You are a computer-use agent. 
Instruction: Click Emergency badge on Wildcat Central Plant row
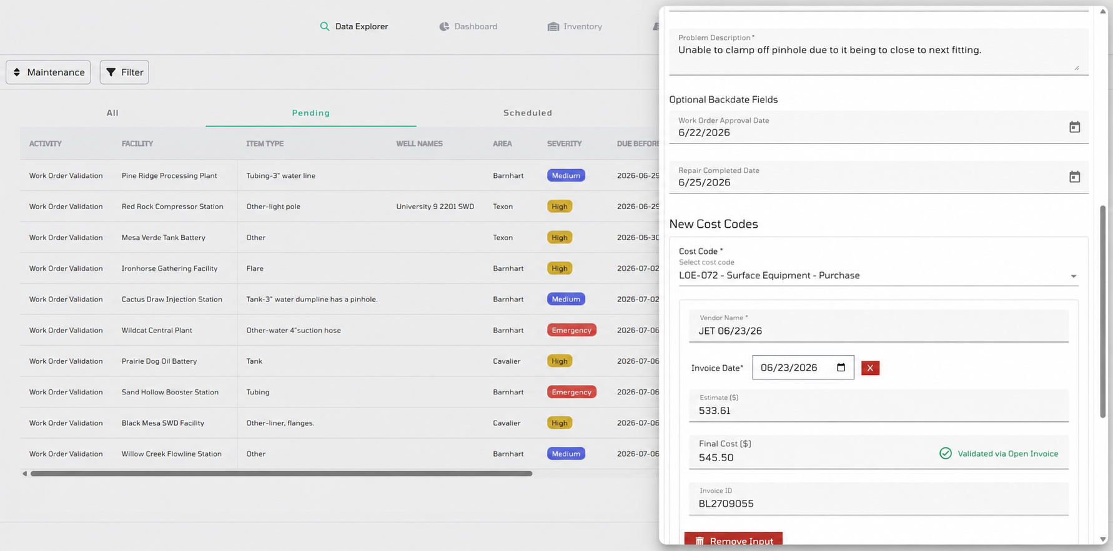(x=571, y=330)
